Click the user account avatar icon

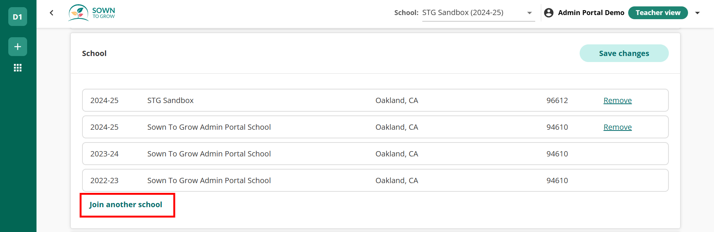click(x=549, y=13)
